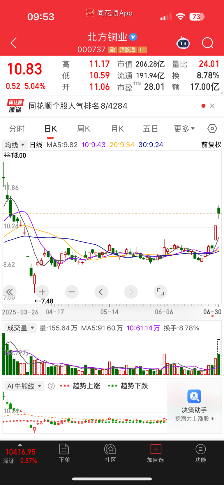Viewport: 224px width, 485px height.
Task: Shift chart right with arrow button
Action: 131,292
